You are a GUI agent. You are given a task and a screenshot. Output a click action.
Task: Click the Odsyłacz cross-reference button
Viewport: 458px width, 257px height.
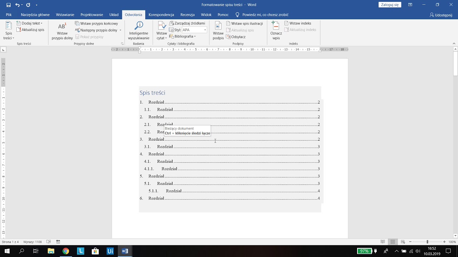pyautogui.click(x=236, y=37)
